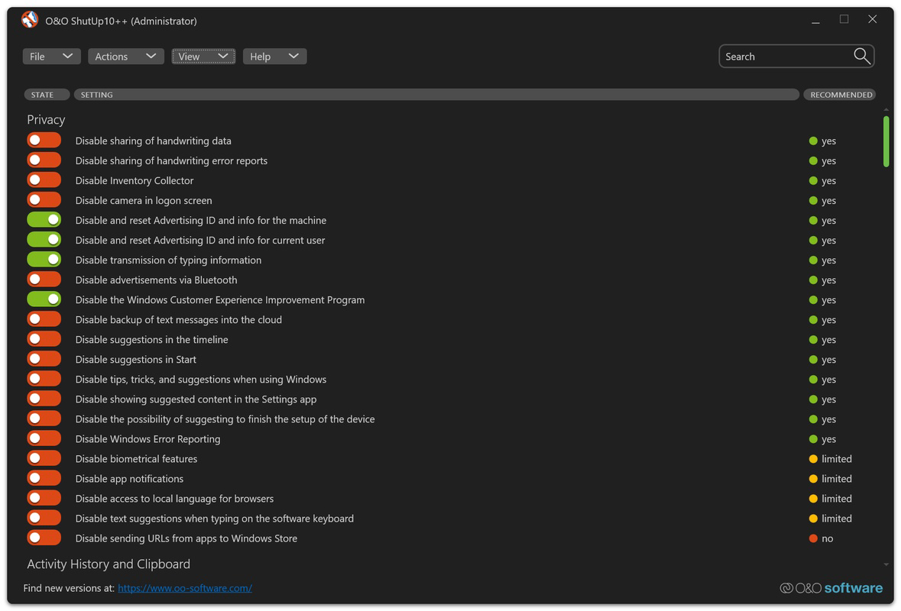Screen dimensions: 901x611
Task: Select the Privacy section heading
Action: coord(46,119)
